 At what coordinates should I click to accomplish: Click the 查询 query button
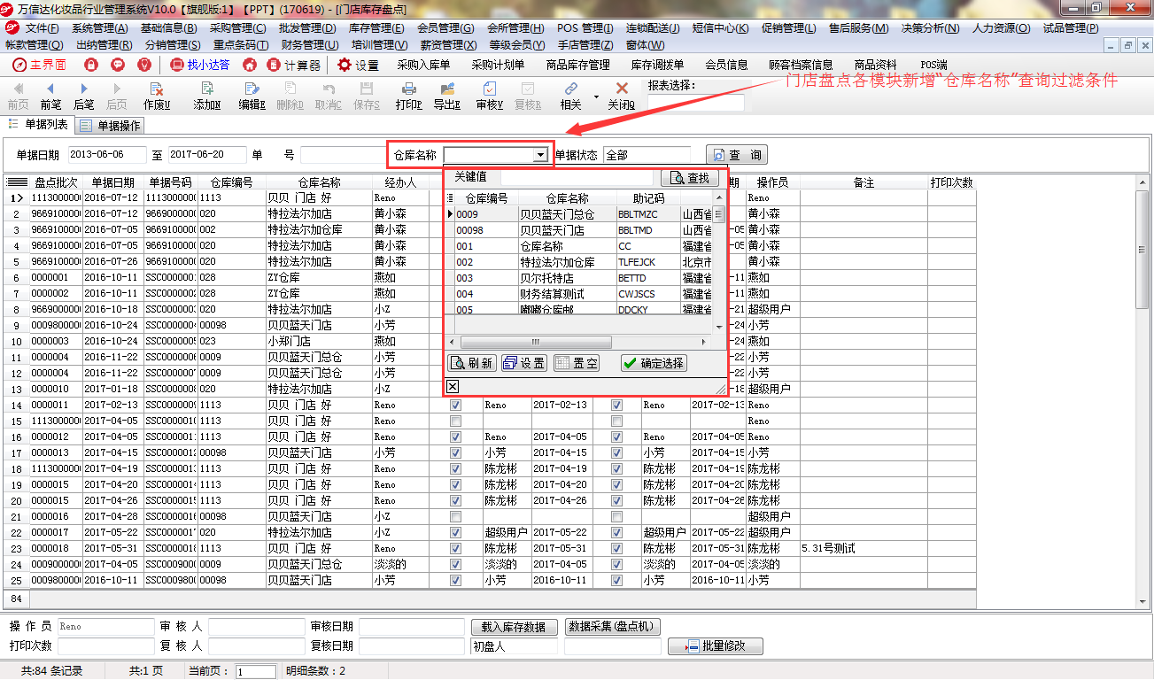point(737,155)
